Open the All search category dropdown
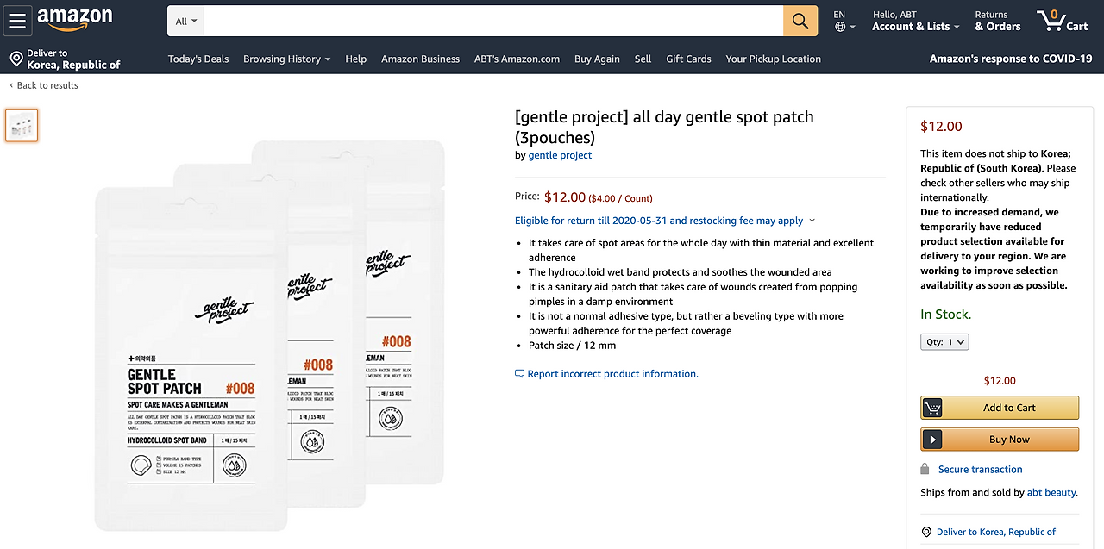Screen dimensions: 1104x549 point(186,21)
